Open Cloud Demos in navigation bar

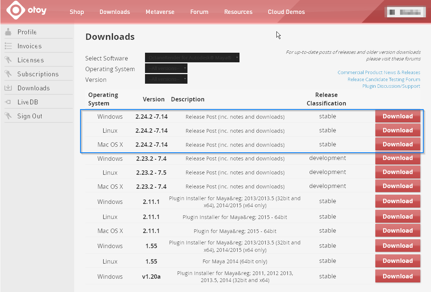pos(286,12)
